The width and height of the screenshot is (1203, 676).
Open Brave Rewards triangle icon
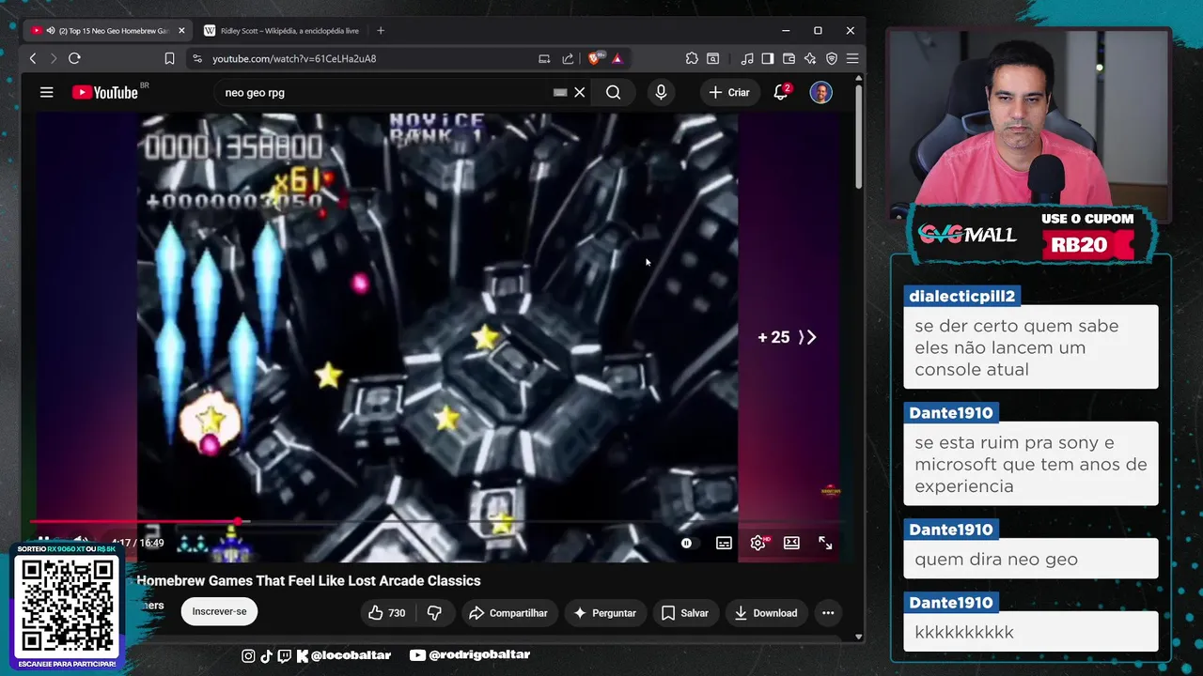(617, 58)
